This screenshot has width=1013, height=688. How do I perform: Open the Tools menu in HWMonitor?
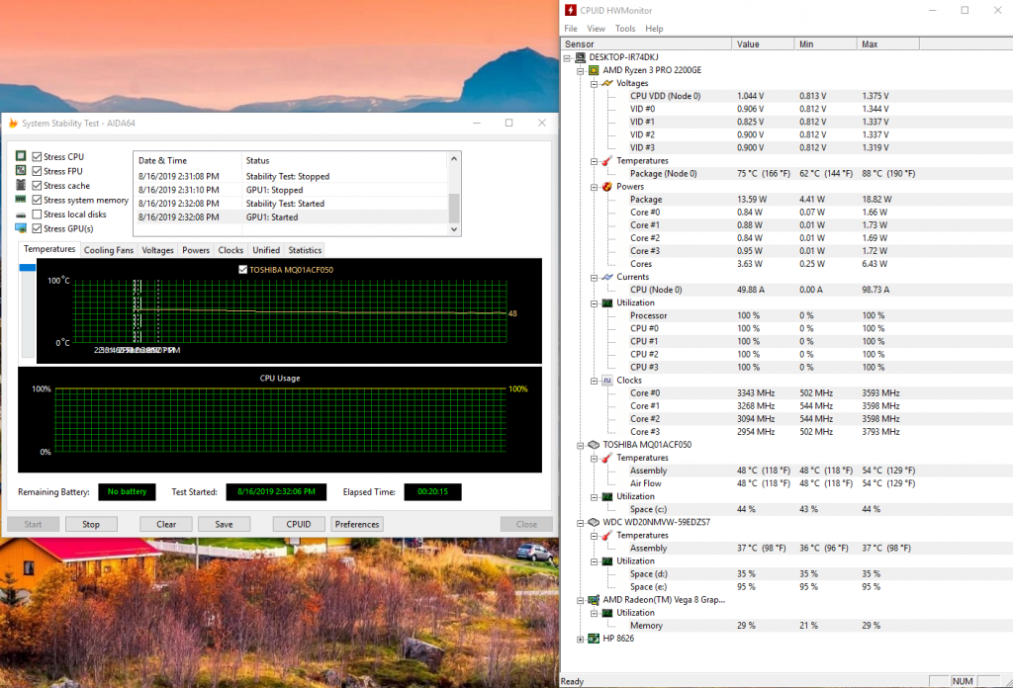625,29
